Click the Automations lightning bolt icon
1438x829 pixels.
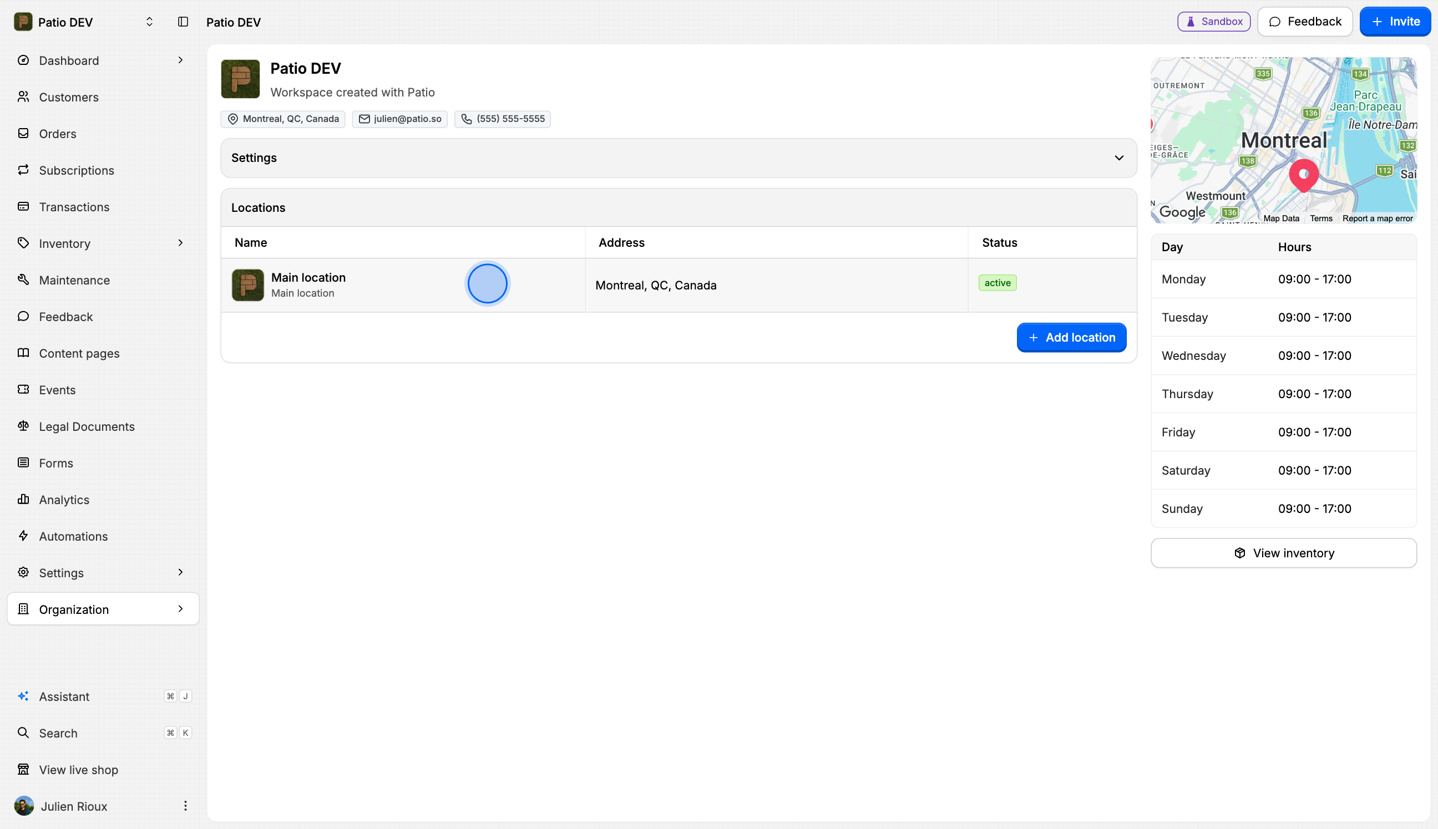point(23,536)
